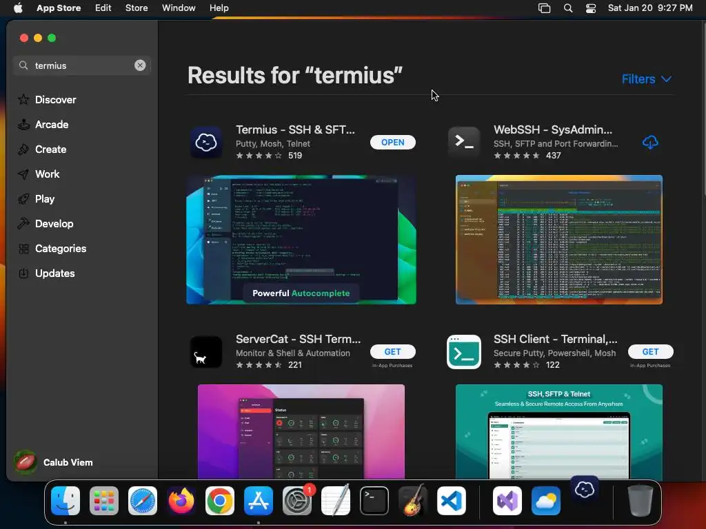Open the Work category in sidebar
The image size is (706, 529).
tap(48, 174)
